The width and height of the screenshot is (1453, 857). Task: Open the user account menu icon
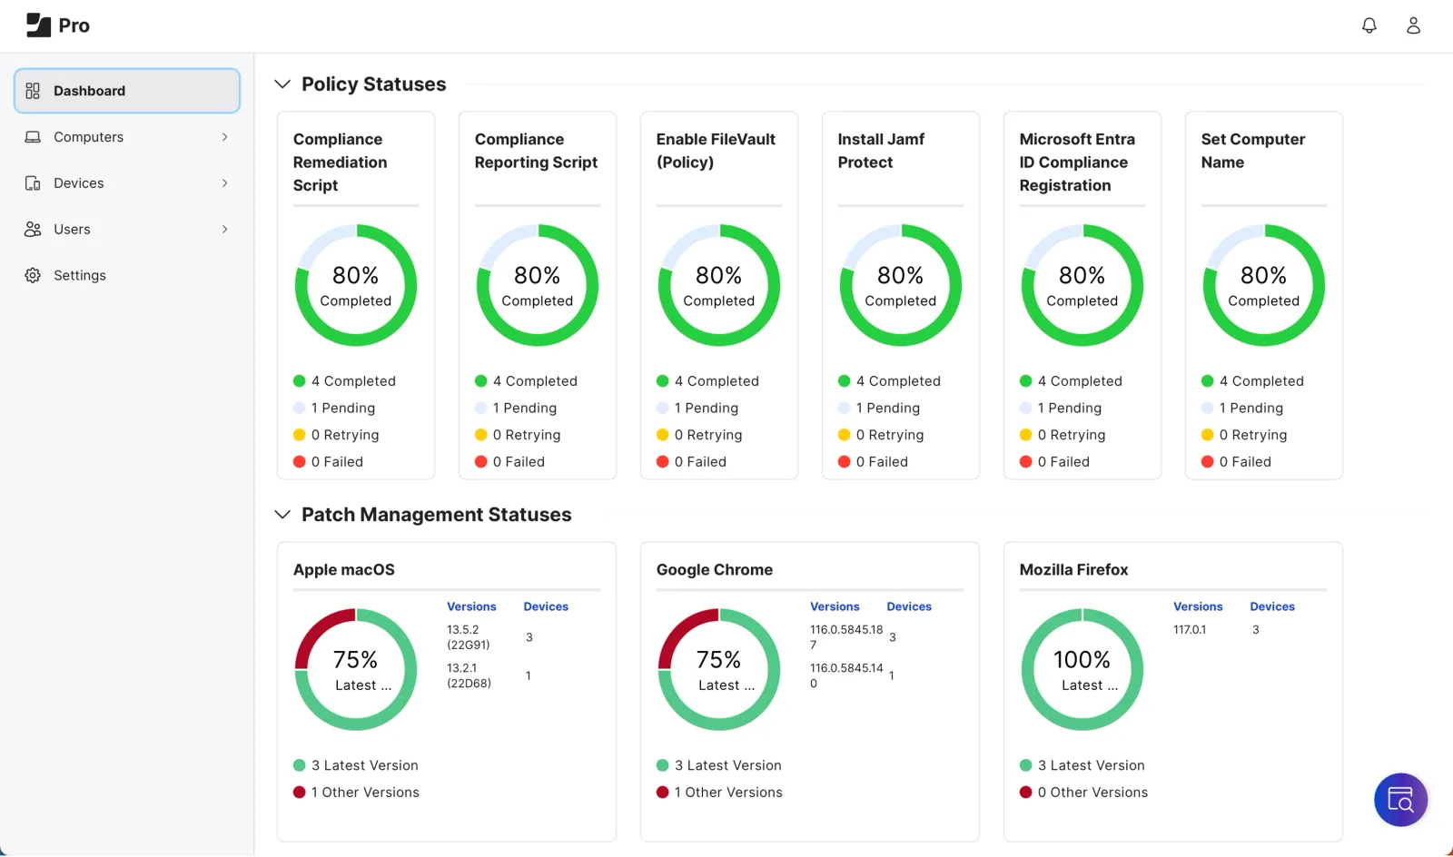point(1413,25)
